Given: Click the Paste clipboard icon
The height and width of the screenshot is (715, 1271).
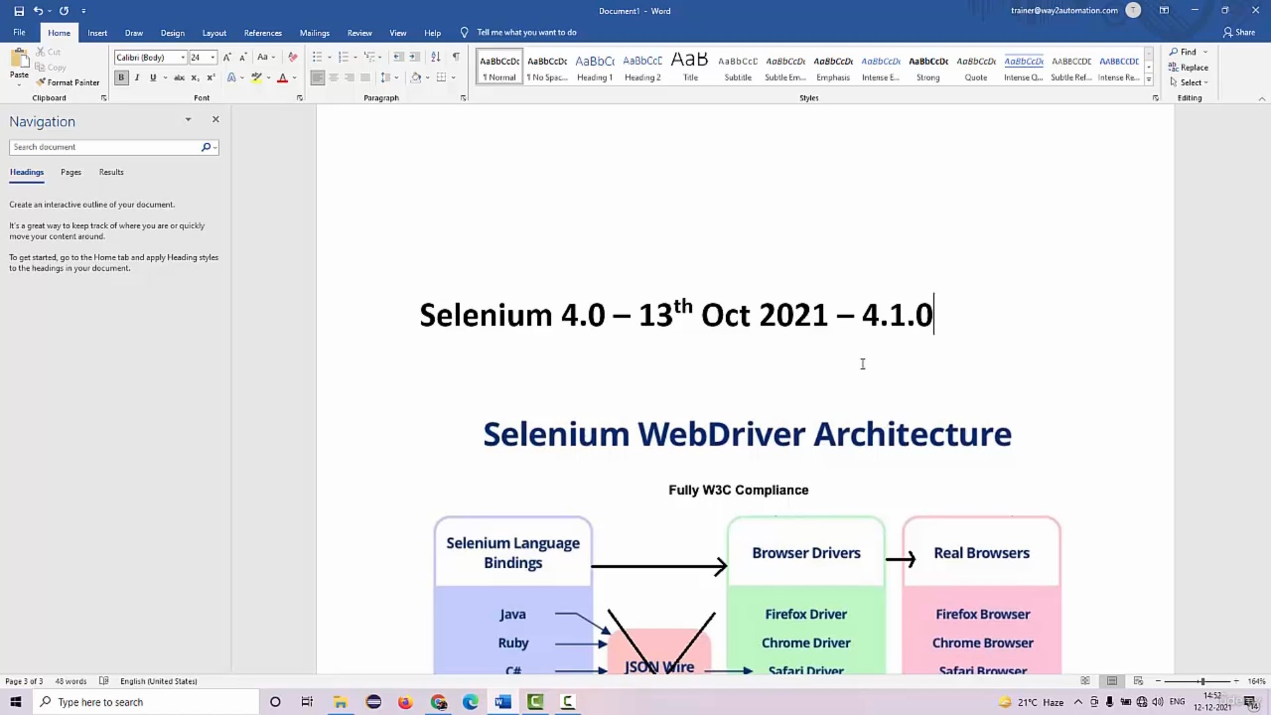Looking at the screenshot, I should (19, 60).
